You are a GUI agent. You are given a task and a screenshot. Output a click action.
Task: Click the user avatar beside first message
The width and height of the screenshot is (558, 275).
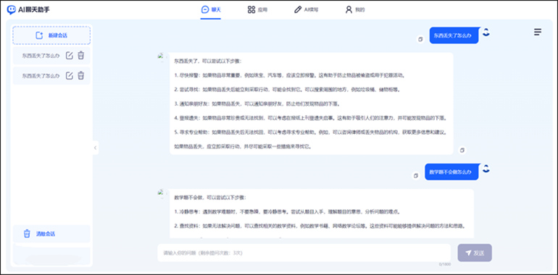pos(486,32)
